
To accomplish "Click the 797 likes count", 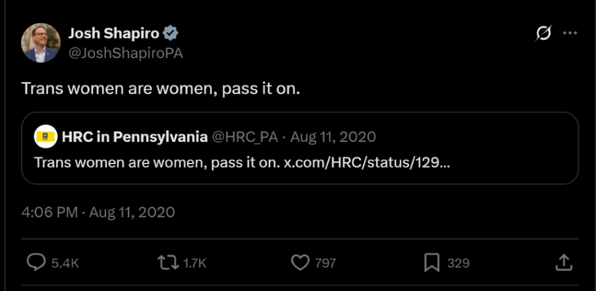I will (325, 264).
